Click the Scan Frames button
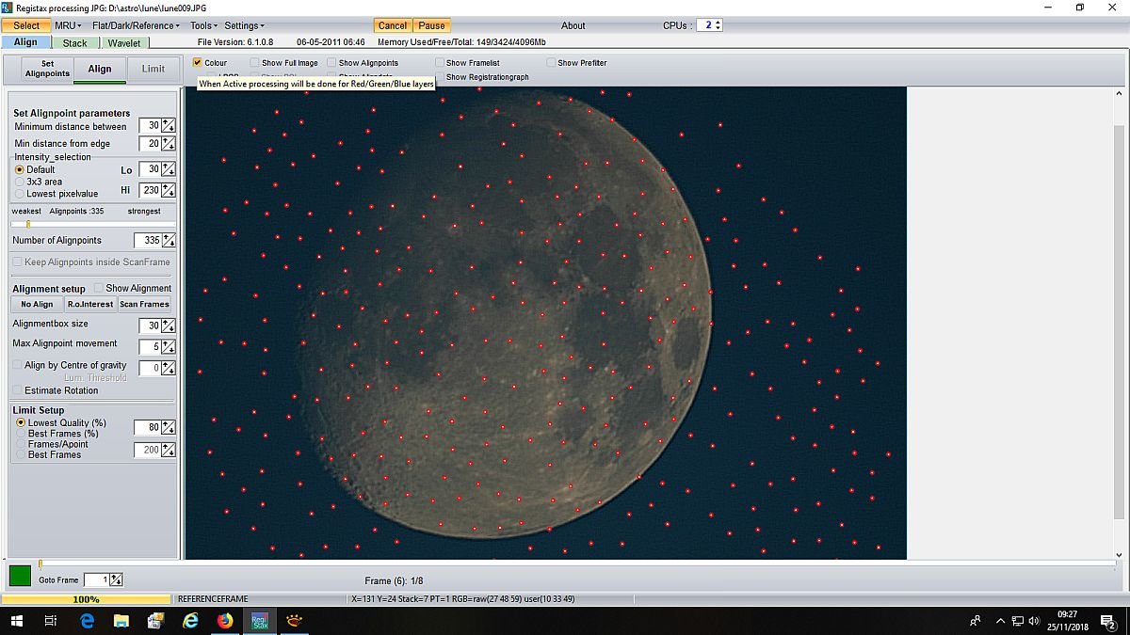Viewport: 1130px width, 635px height. [144, 304]
